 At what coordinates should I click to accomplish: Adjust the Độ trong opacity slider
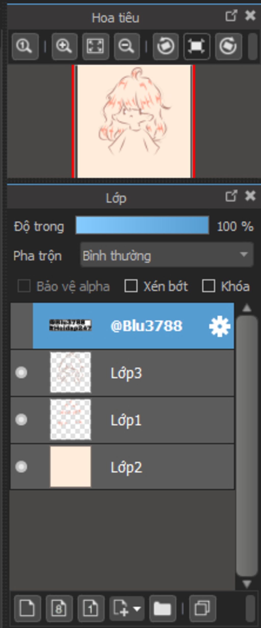[x=142, y=225]
